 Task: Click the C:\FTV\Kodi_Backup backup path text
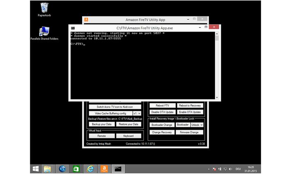pyautogui.click(x=130, y=119)
